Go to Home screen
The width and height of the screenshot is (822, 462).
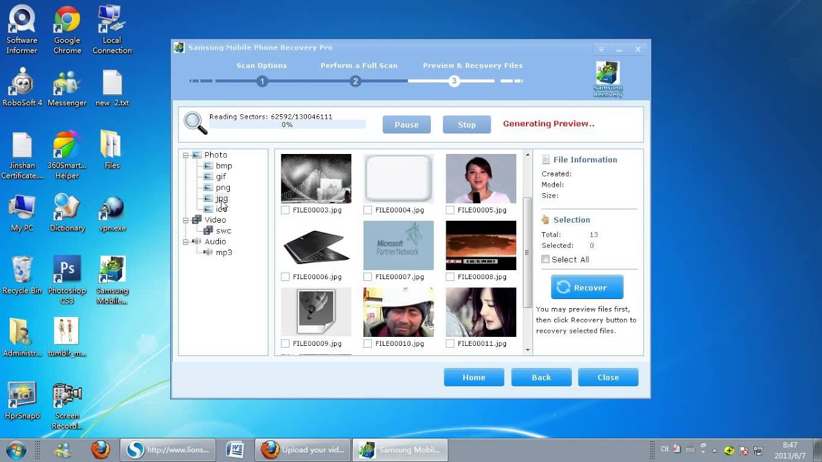pyautogui.click(x=474, y=377)
